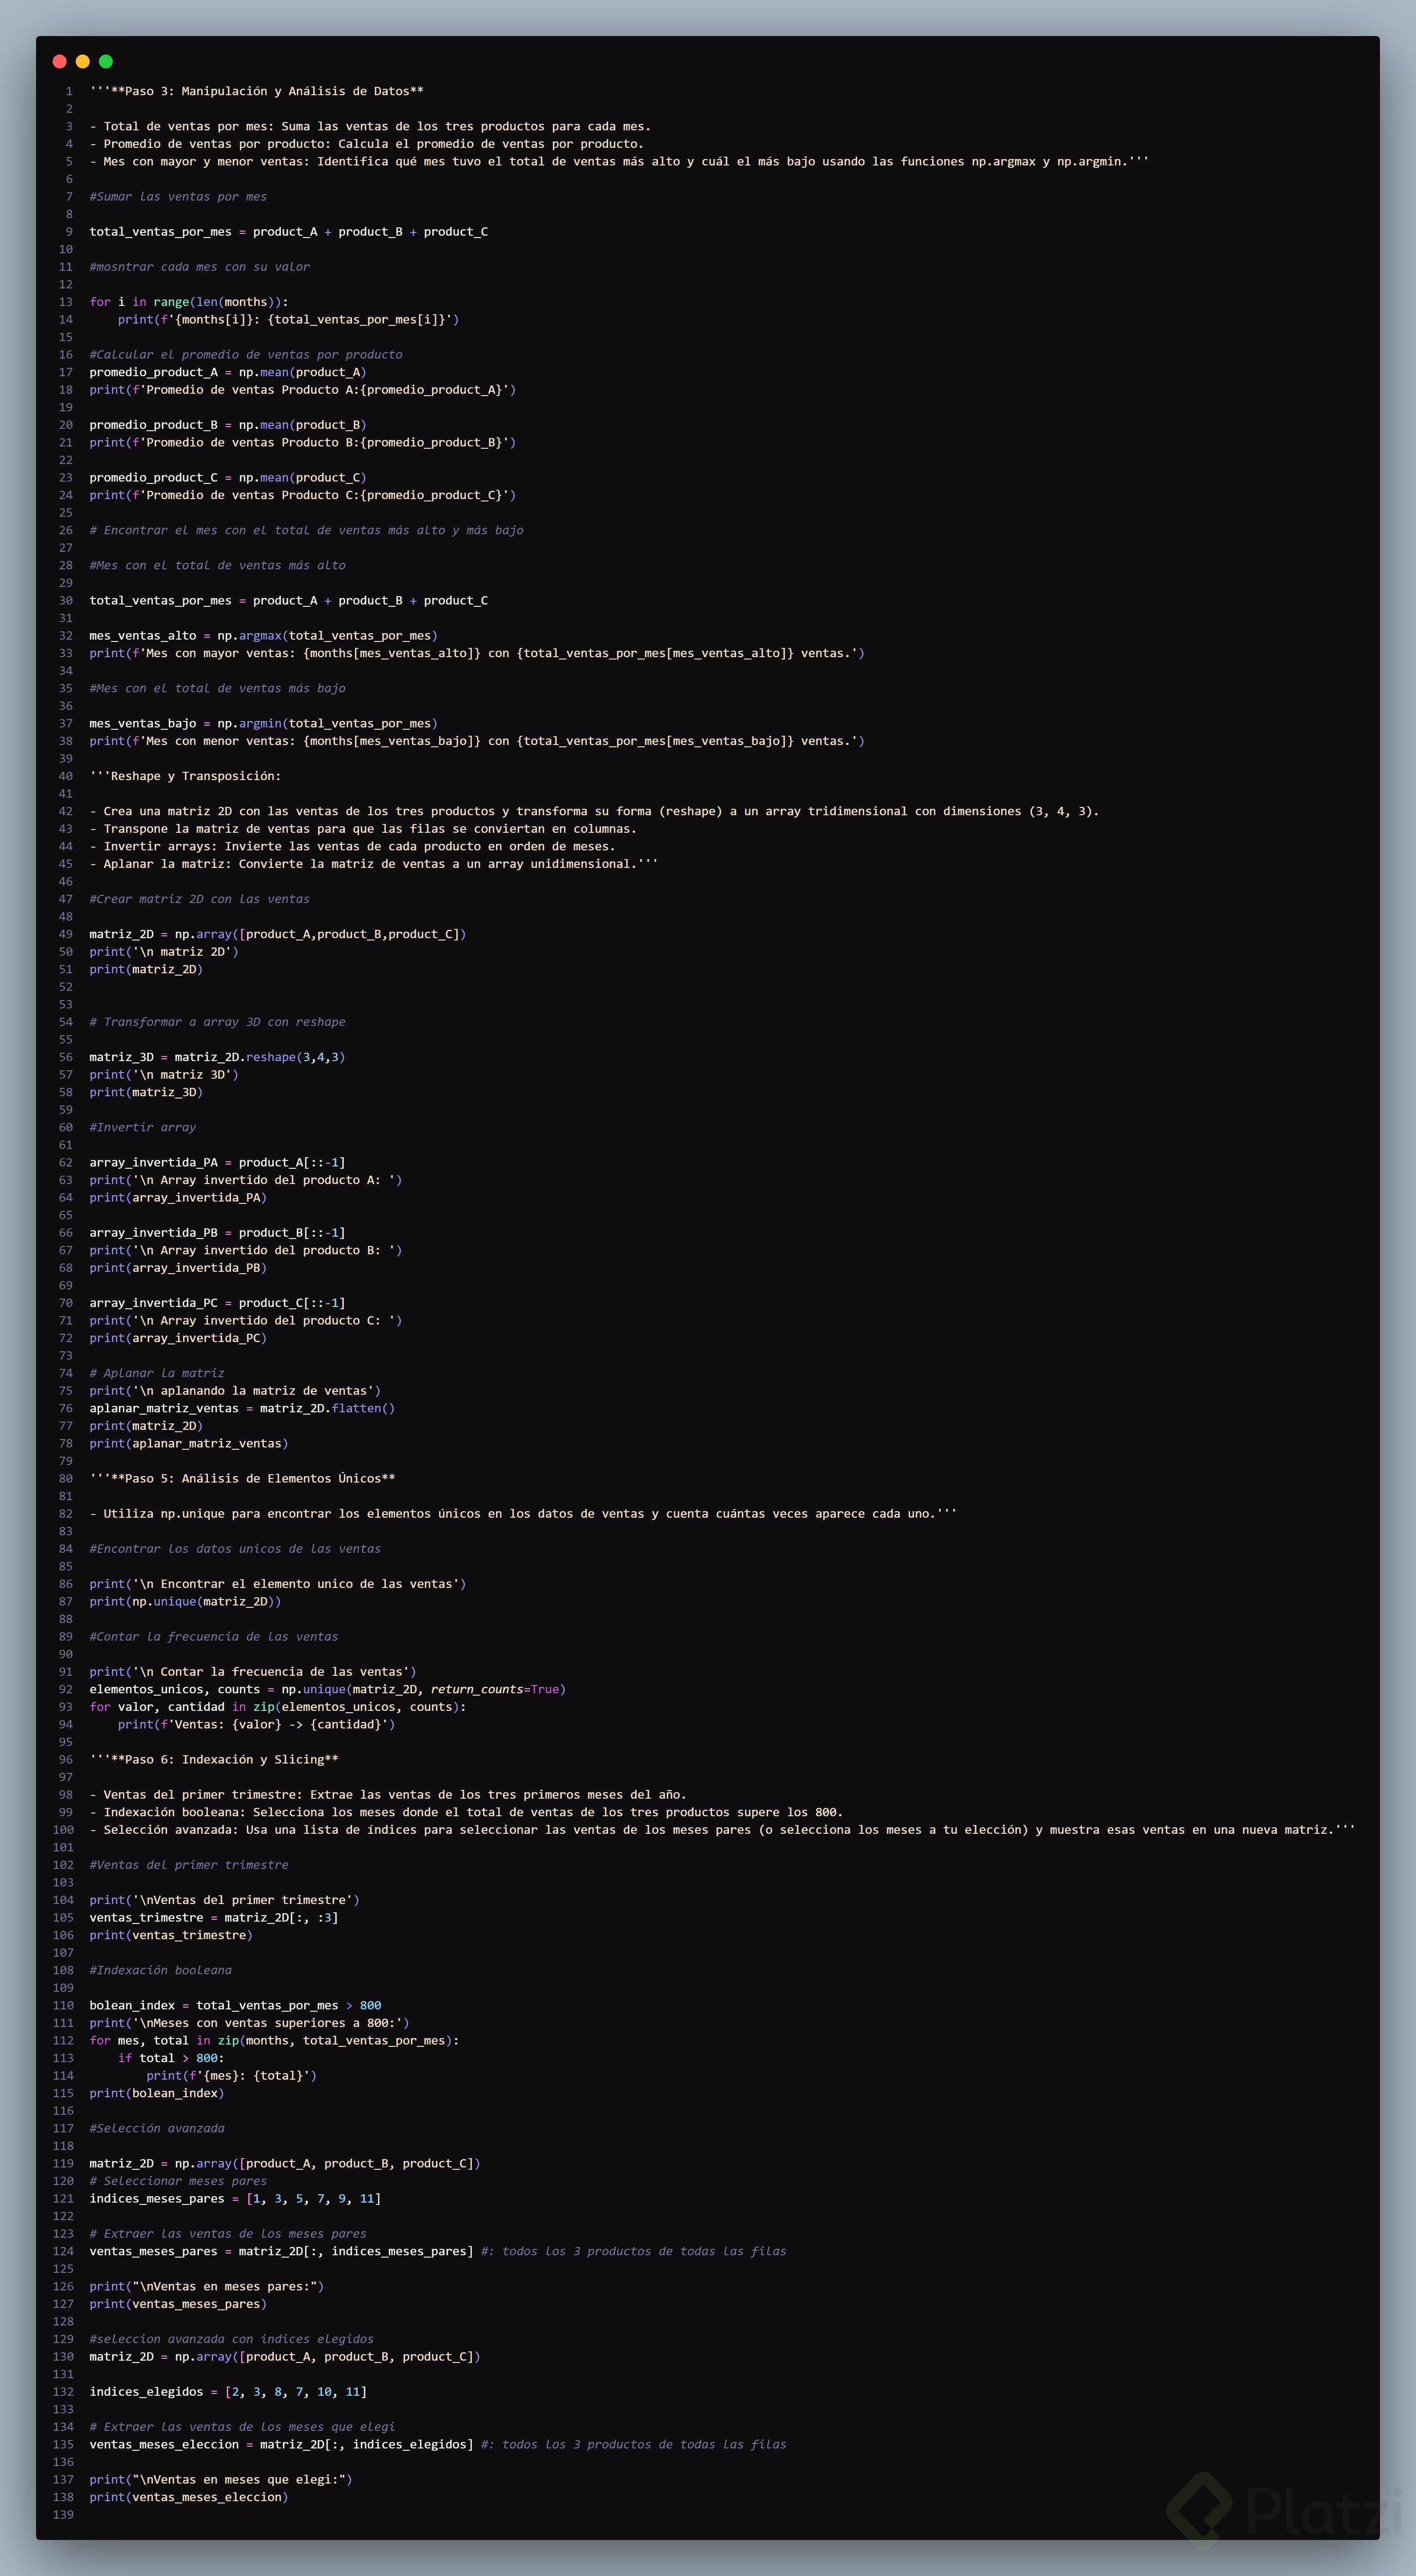This screenshot has height=2576, width=1416.
Task: Click line number 1 in gutter
Action: [x=69, y=91]
